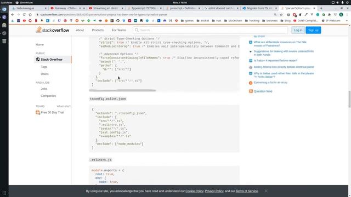Open the Extensions puzzle-piece menu

329,15
